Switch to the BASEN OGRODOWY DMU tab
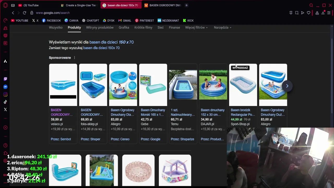 click(163, 5)
